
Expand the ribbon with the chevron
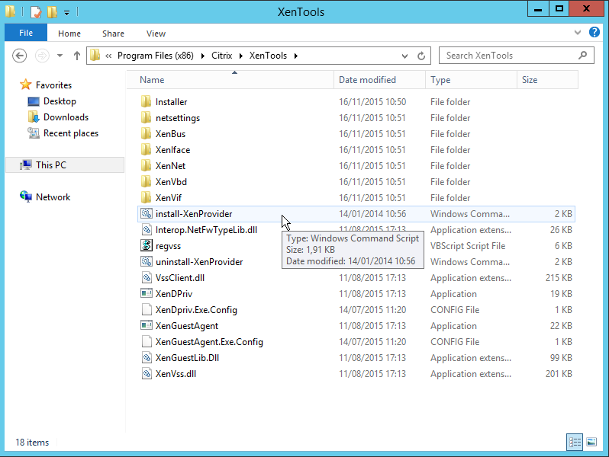(x=578, y=33)
